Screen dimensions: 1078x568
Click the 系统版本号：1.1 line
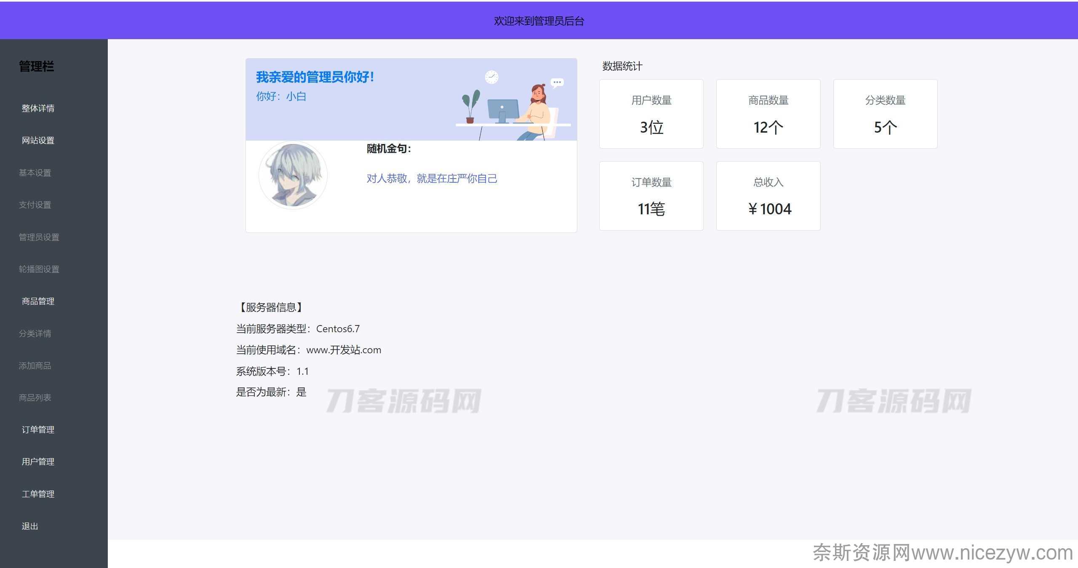(x=272, y=371)
